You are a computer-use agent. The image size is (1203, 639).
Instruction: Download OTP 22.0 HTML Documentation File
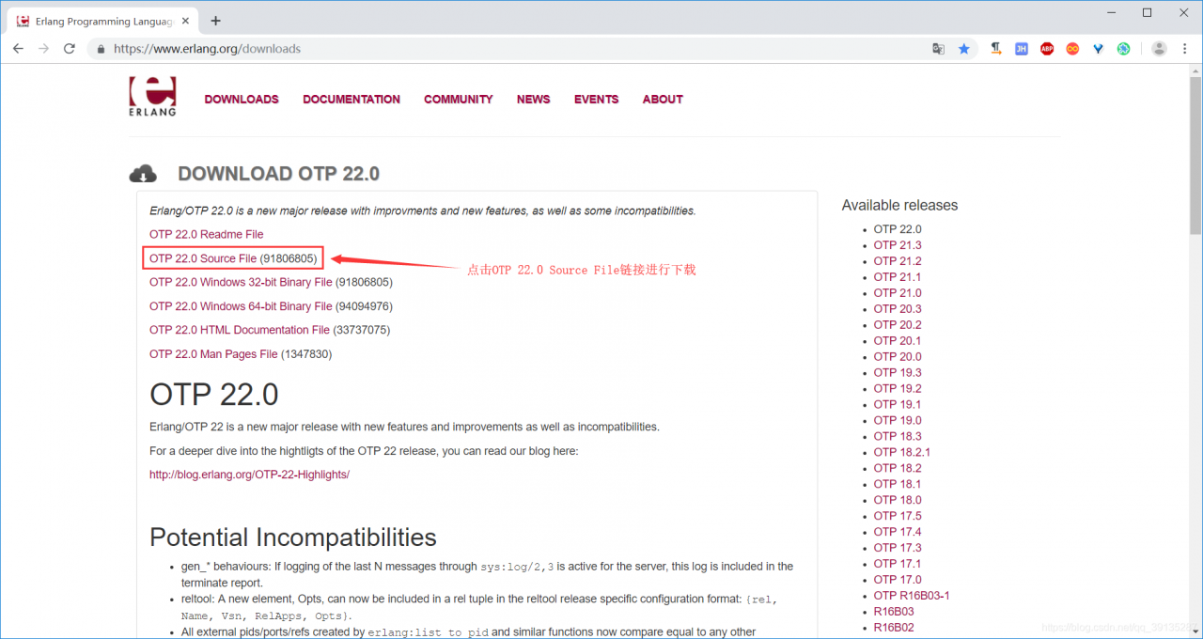click(x=240, y=330)
